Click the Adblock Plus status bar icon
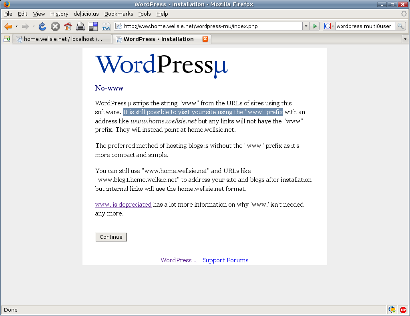410x316 pixels. pos(403,310)
